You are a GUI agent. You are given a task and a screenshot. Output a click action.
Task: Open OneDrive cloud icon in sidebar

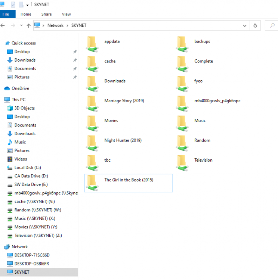pos(7,88)
